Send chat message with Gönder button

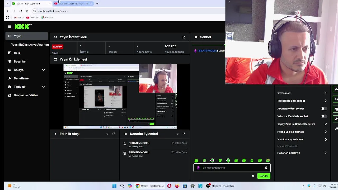tap(264, 176)
